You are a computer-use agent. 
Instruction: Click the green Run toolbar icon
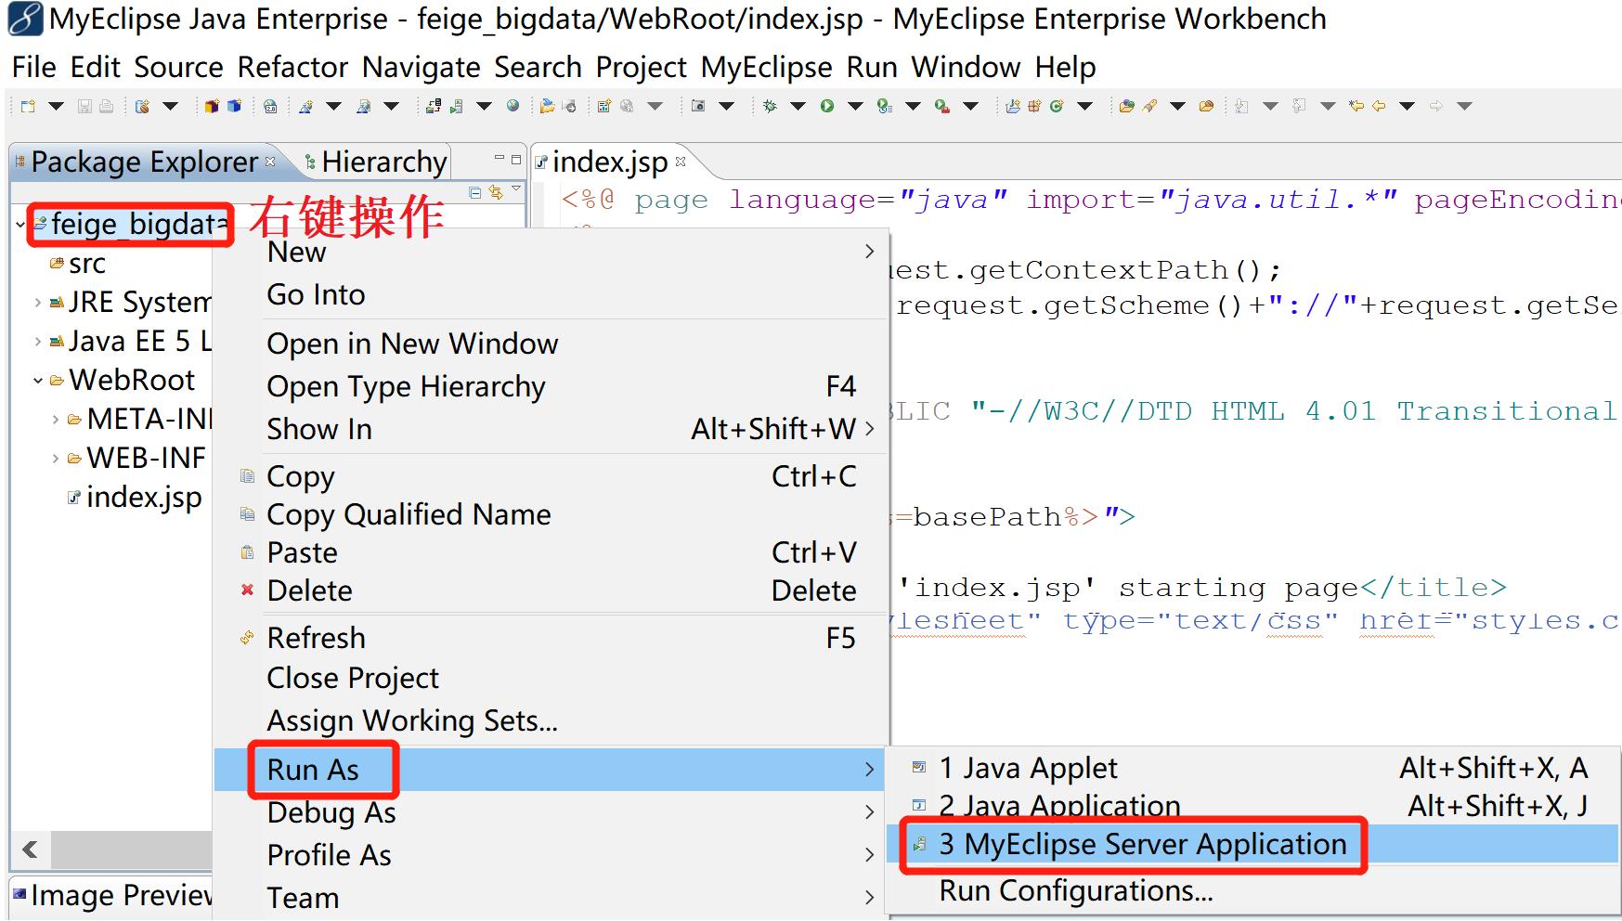827,107
